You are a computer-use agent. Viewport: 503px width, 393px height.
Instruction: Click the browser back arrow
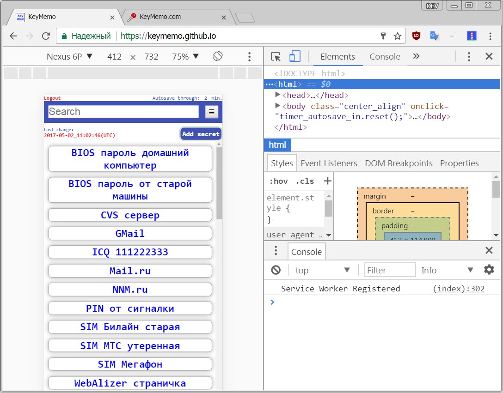pos(13,36)
